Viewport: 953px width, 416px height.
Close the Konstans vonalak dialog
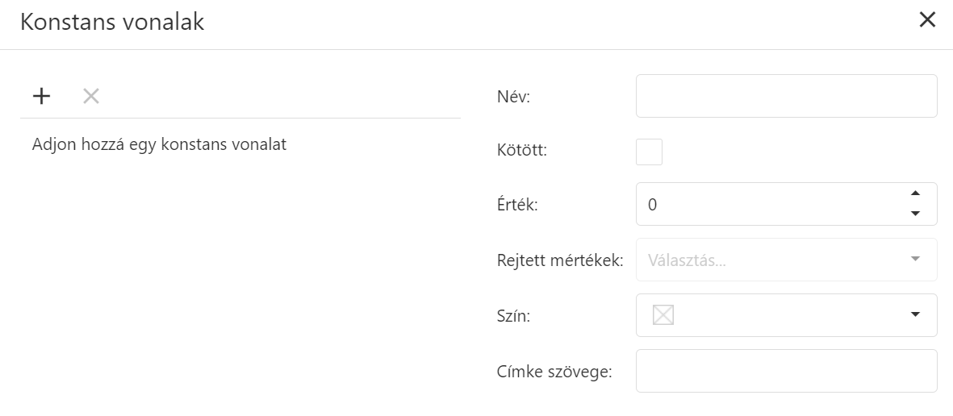point(928,21)
